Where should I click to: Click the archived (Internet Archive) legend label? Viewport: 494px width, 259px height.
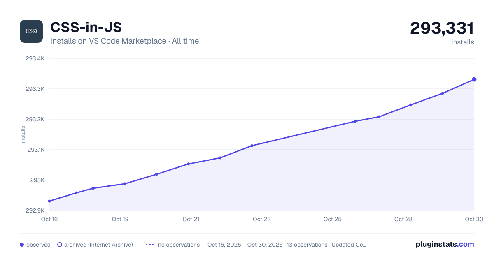[x=98, y=245]
